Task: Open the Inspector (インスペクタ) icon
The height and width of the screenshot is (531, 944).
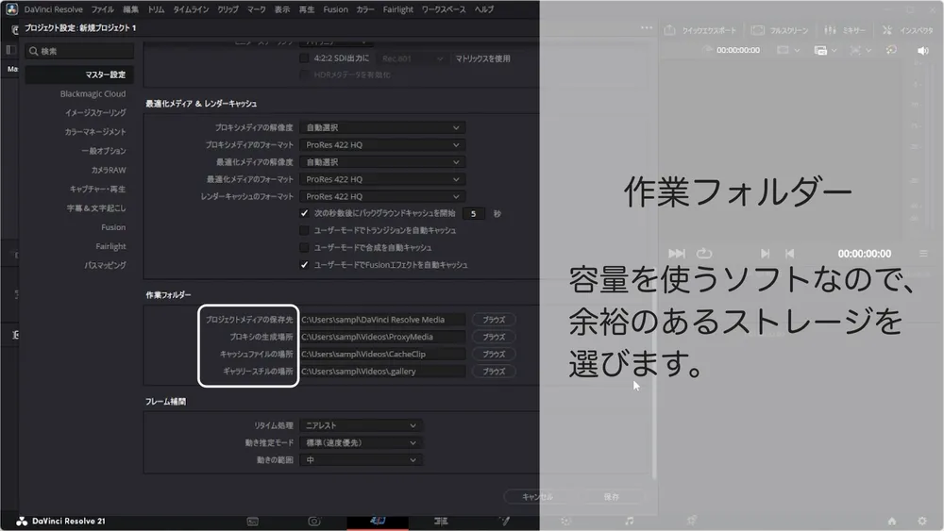Action: point(886,30)
